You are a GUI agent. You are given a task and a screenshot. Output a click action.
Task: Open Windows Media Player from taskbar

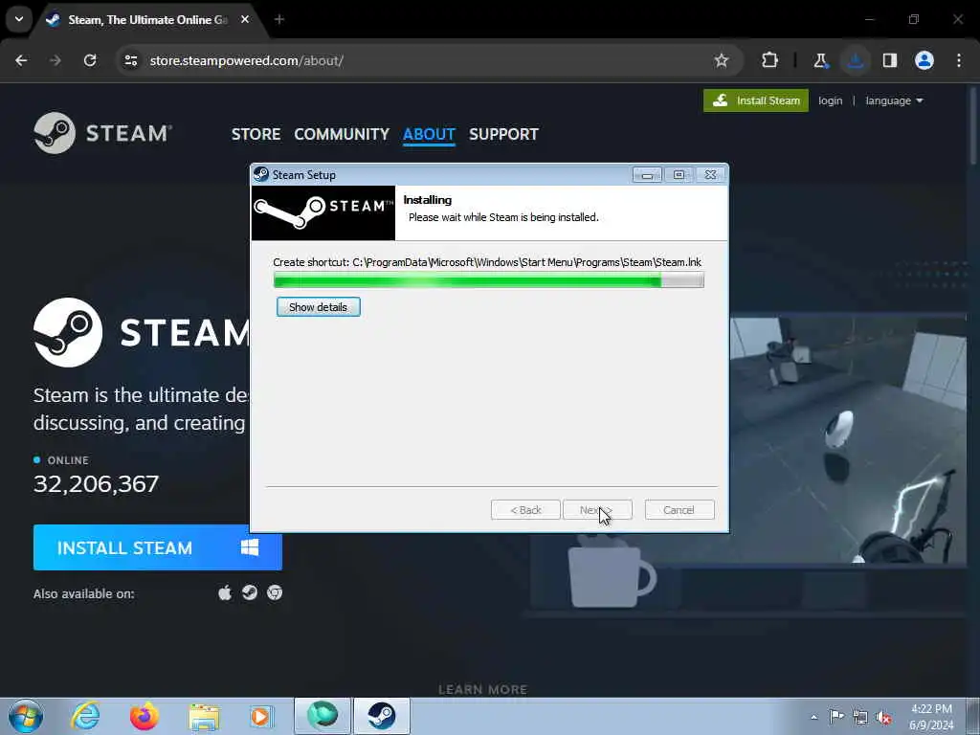(x=262, y=716)
